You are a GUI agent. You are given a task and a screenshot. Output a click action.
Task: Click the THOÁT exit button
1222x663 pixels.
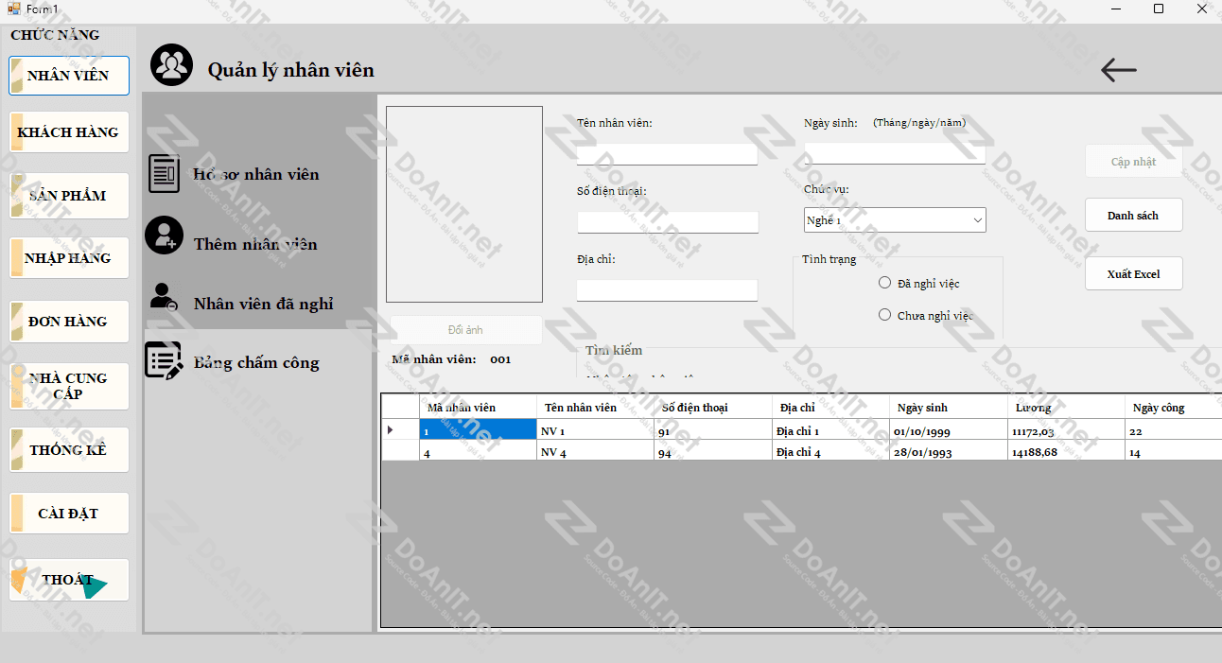(x=68, y=580)
